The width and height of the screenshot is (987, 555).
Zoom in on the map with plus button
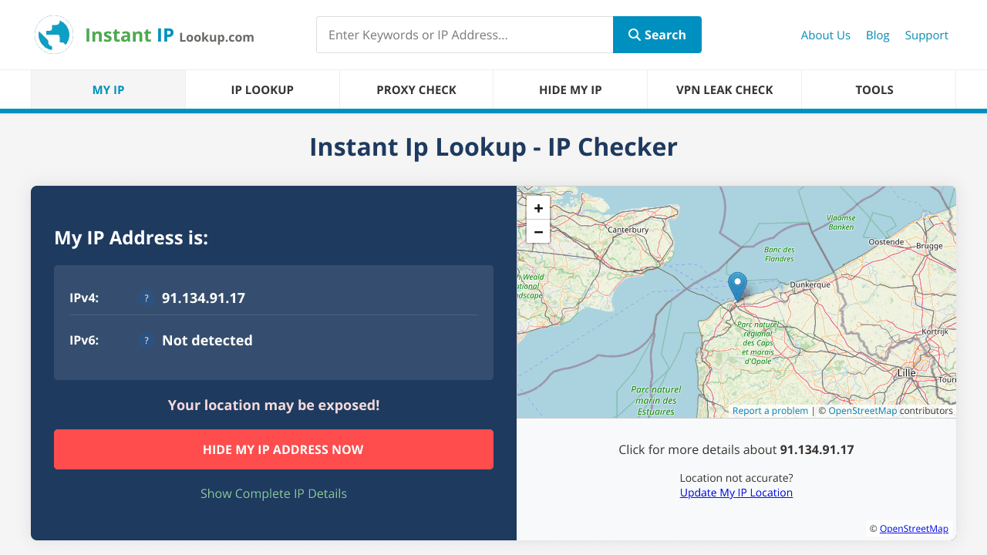[x=538, y=208]
